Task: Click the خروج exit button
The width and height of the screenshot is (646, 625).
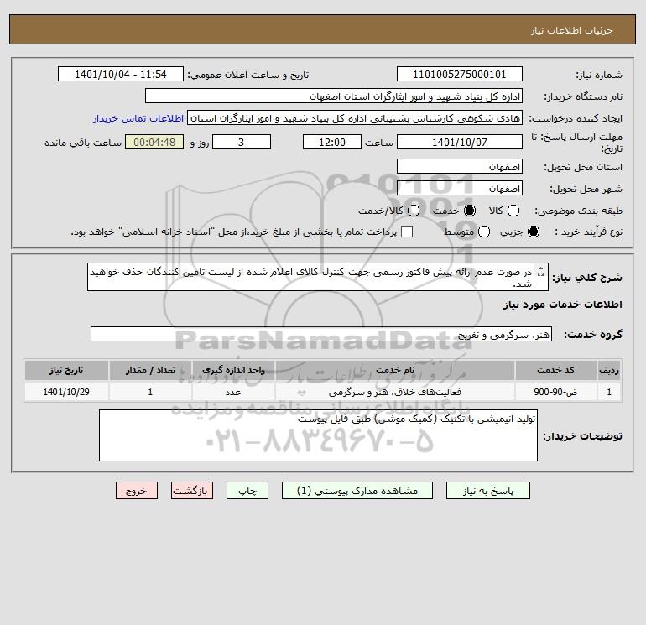Action: 137,491
